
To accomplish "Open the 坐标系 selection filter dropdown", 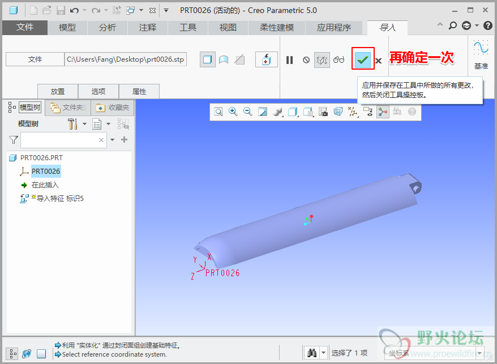I will point(480,353).
